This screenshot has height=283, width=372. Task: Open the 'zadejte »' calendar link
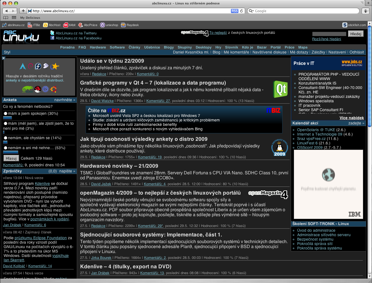tap(356, 123)
